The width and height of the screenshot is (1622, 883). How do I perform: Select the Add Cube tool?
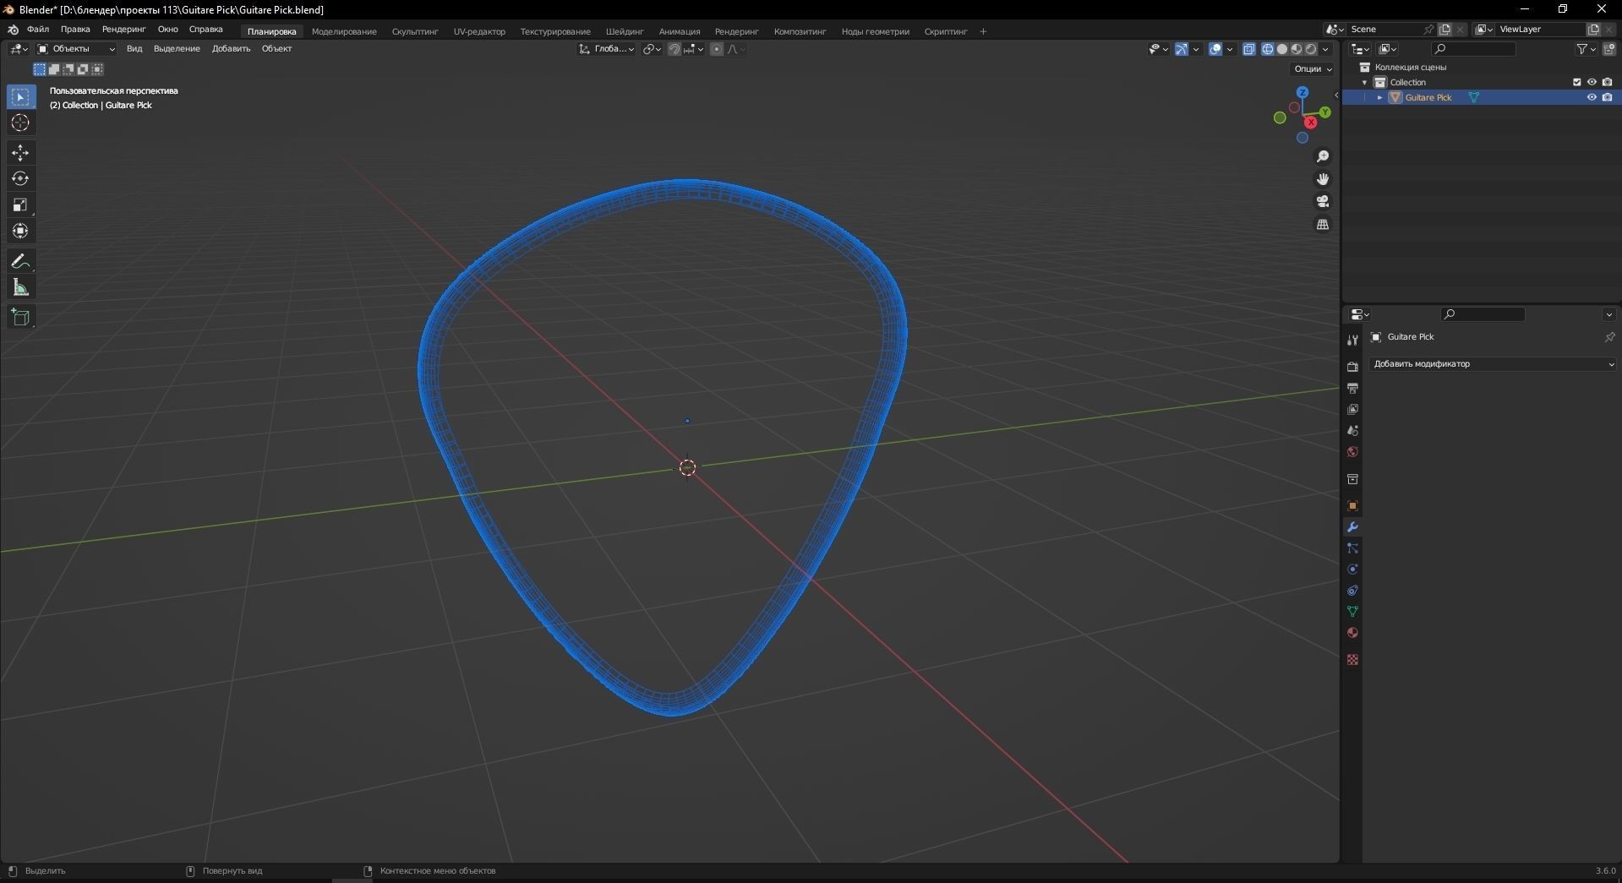point(20,318)
